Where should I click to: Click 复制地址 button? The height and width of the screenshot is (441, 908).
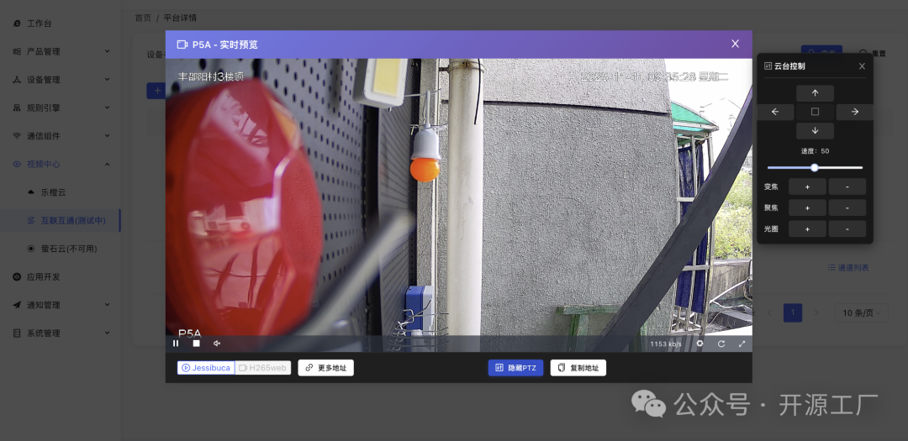coord(578,368)
